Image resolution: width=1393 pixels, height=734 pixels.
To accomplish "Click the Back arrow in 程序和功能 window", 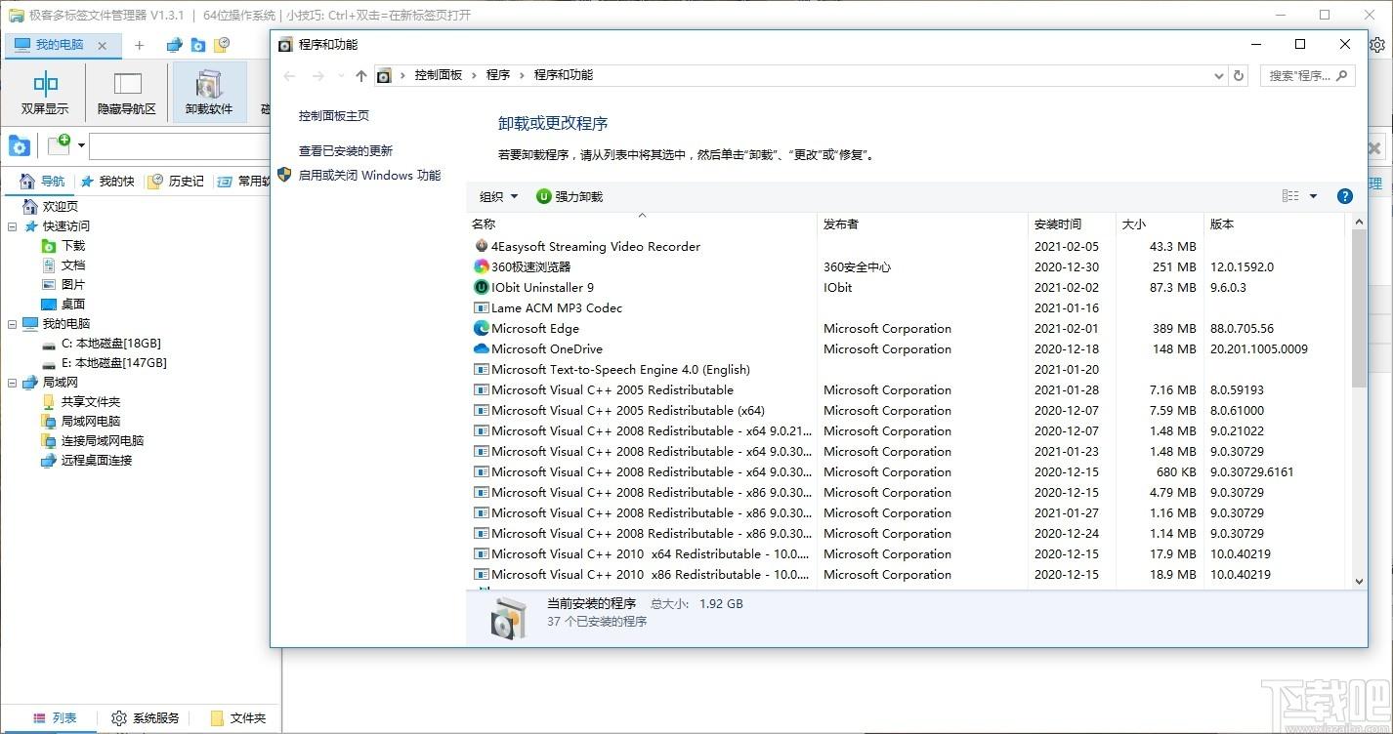I will pyautogui.click(x=289, y=75).
